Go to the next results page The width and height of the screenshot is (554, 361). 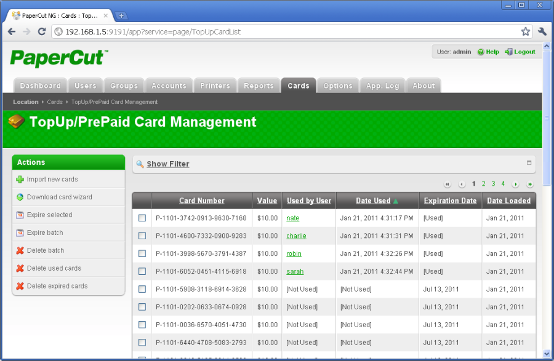pyautogui.click(x=515, y=184)
